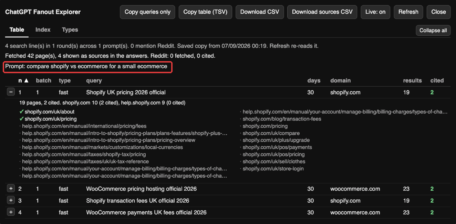
Task: Click the 'Fetched 42 page(s)' status line
Action: point(110,56)
